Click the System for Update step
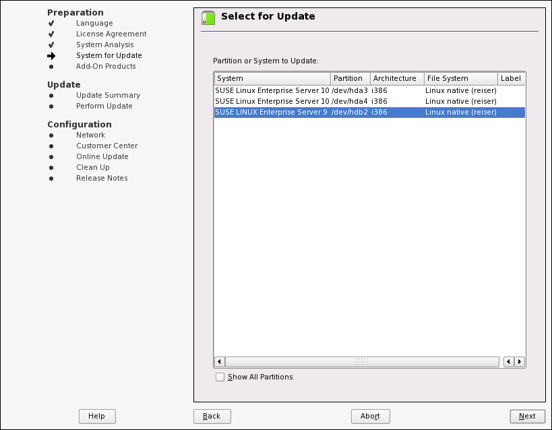The height and width of the screenshot is (430, 552). click(109, 56)
